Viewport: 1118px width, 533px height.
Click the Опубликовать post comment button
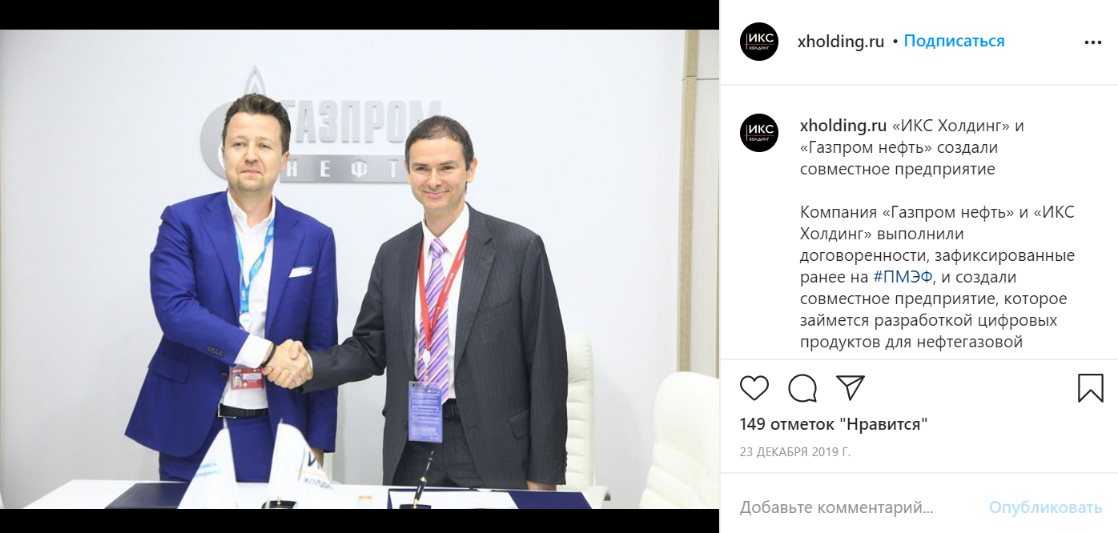1046,507
